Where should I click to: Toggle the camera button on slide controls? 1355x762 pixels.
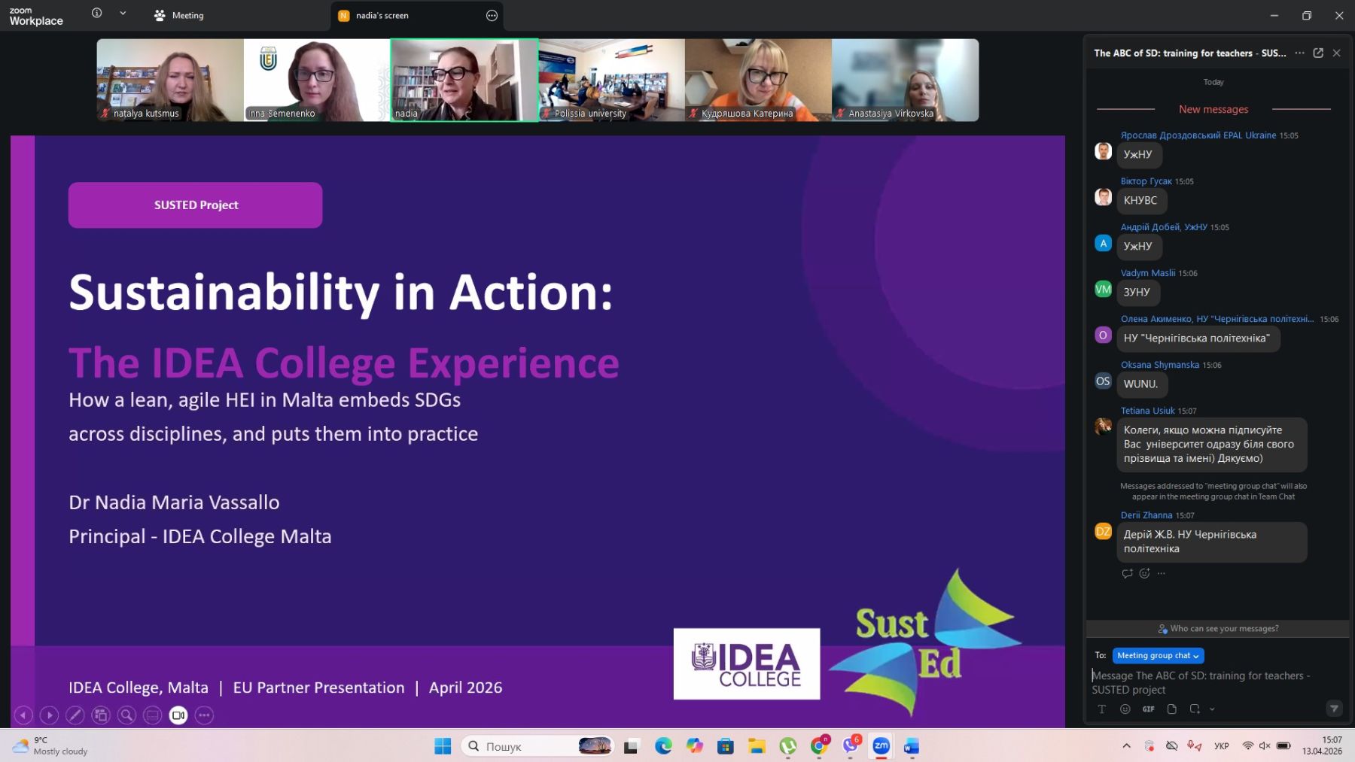[178, 715]
